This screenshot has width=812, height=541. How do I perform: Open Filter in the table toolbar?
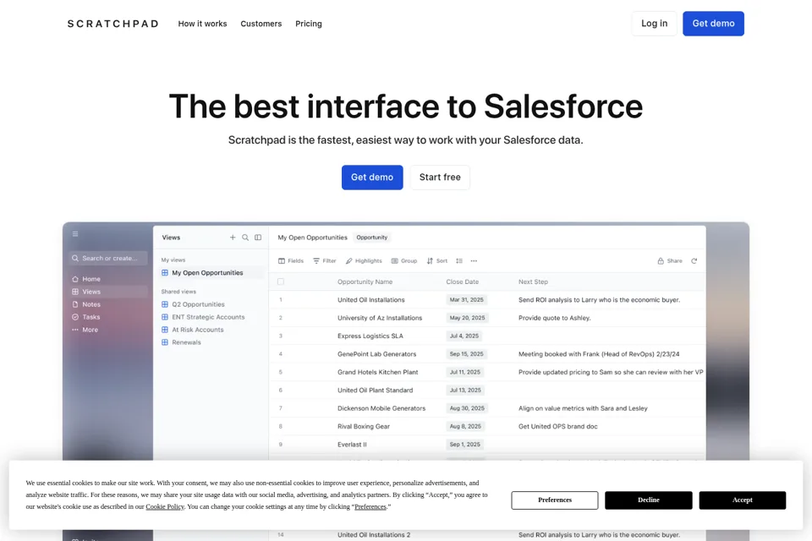click(325, 261)
